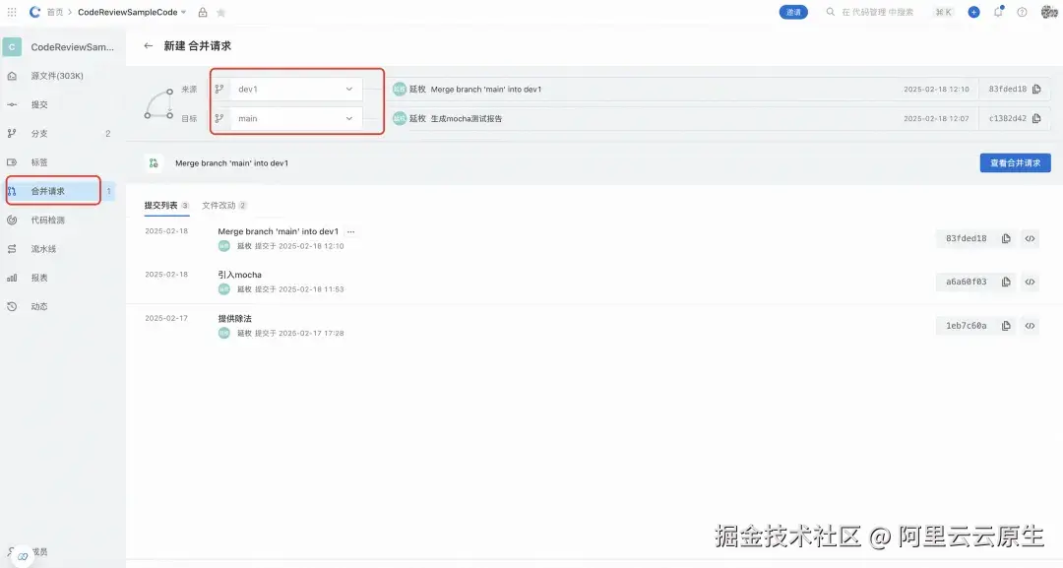
Task: Focus the code search field
Action: click(x=877, y=12)
